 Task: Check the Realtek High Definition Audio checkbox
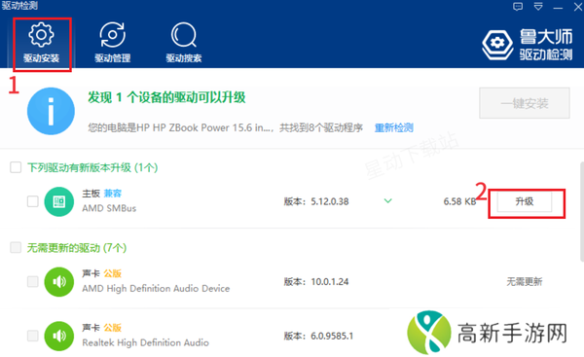[33, 336]
